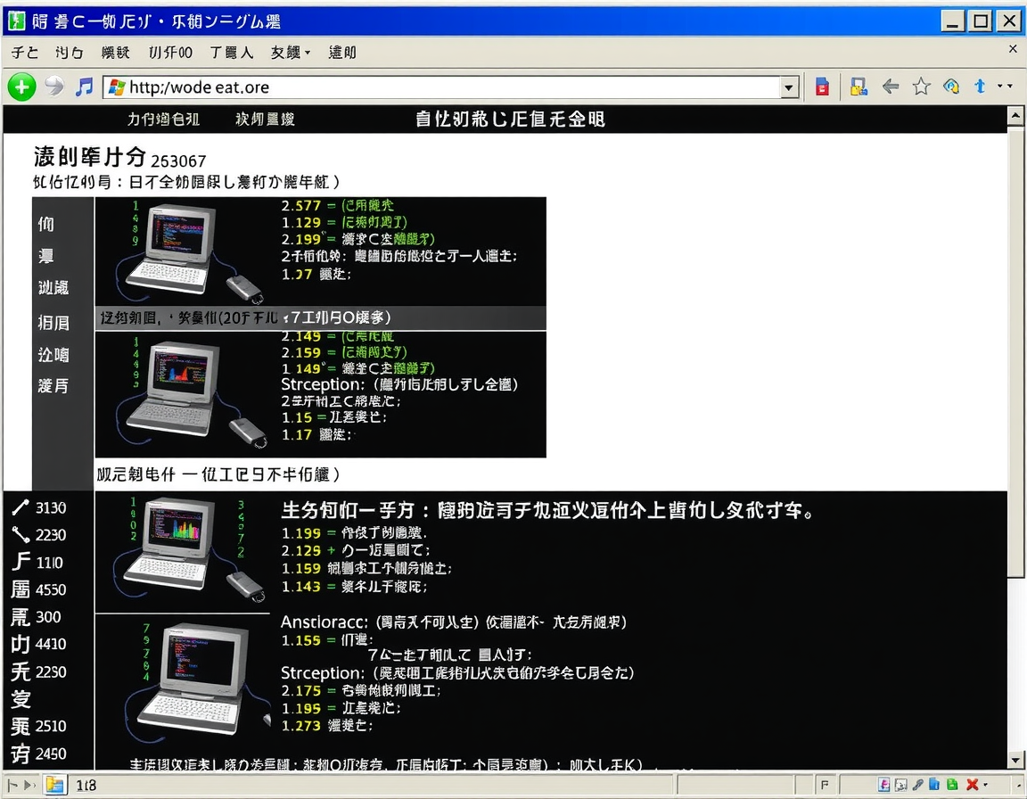This screenshot has height=799, width=1027.
Task: Click the computer image beside 2.577
Action: tap(190, 252)
